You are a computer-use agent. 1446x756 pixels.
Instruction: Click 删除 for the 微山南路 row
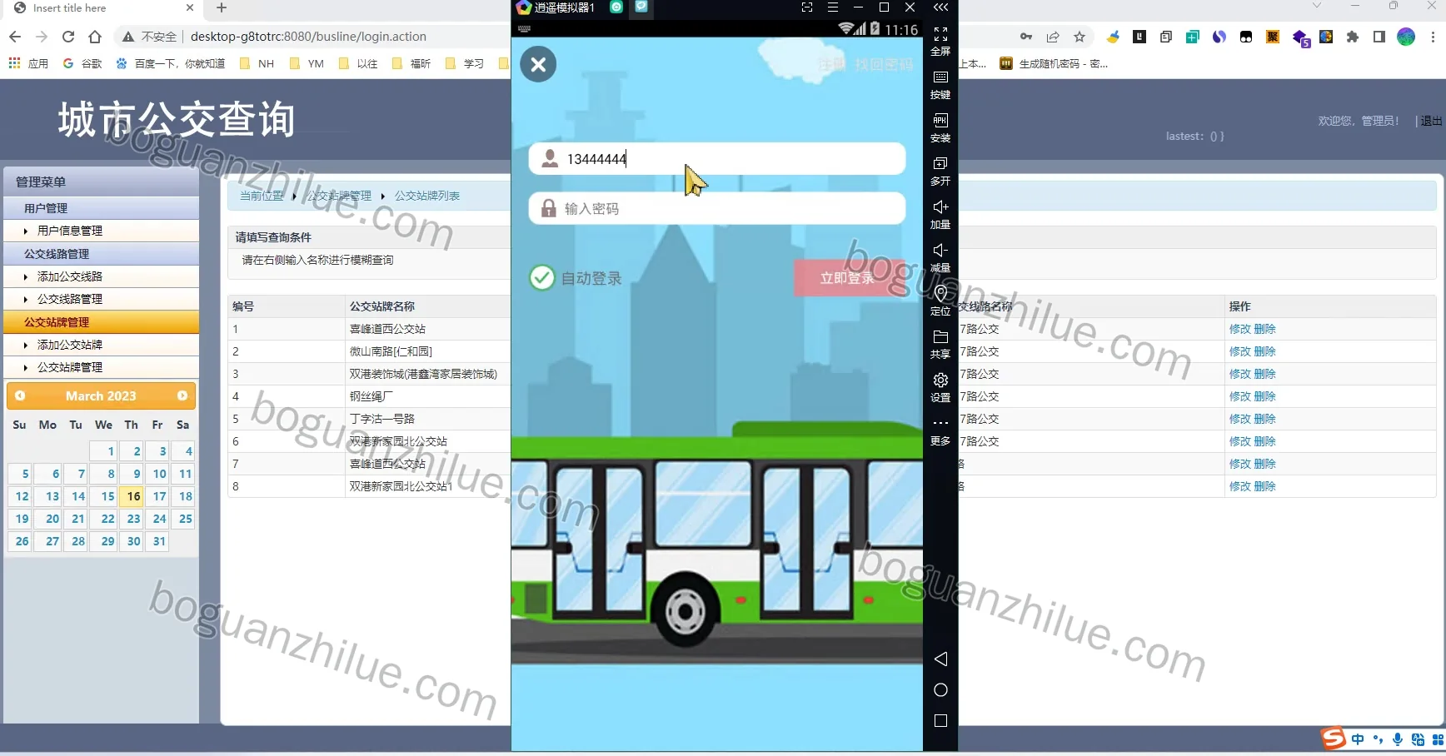(x=1264, y=351)
